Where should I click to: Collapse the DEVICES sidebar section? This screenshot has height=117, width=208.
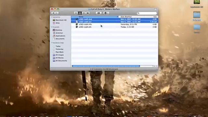[x=52, y=17]
